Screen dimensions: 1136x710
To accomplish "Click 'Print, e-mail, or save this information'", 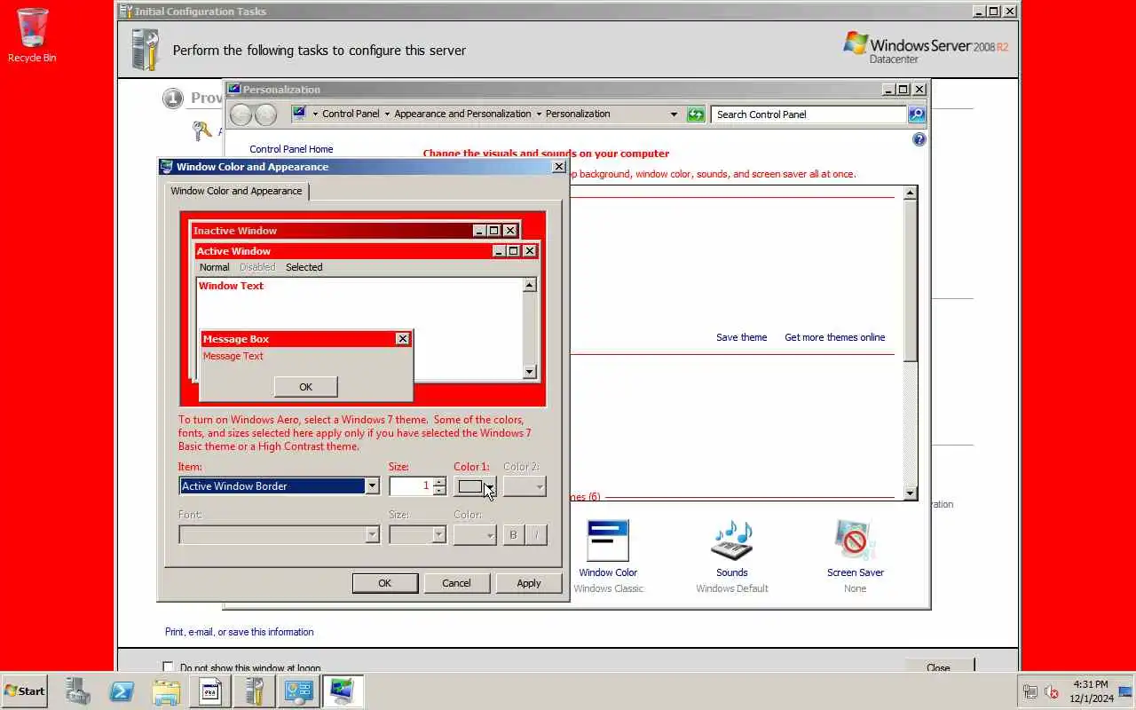I will click(x=240, y=632).
